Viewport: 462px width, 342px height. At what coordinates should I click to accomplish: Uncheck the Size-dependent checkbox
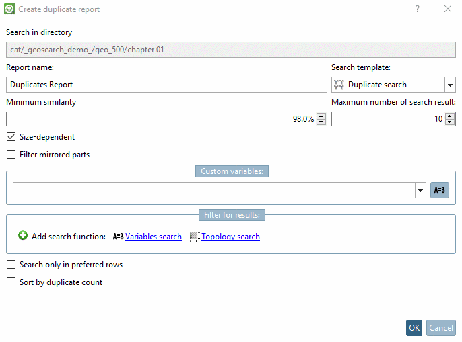click(x=11, y=137)
